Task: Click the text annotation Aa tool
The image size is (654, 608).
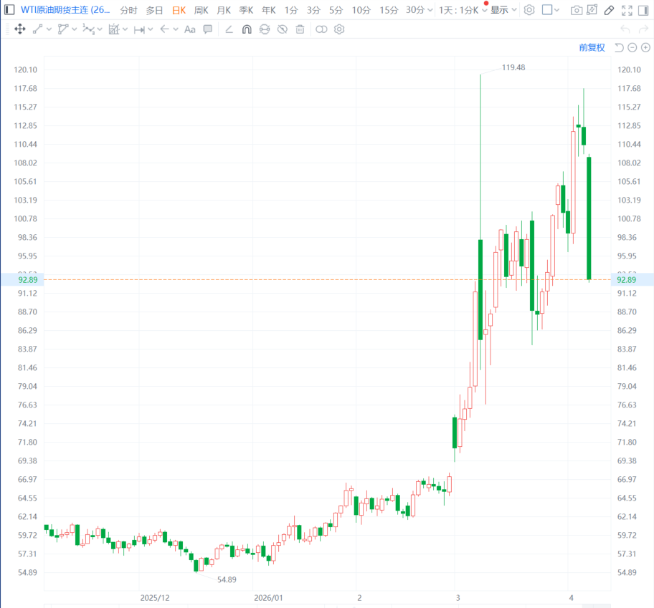Action: tap(189, 29)
